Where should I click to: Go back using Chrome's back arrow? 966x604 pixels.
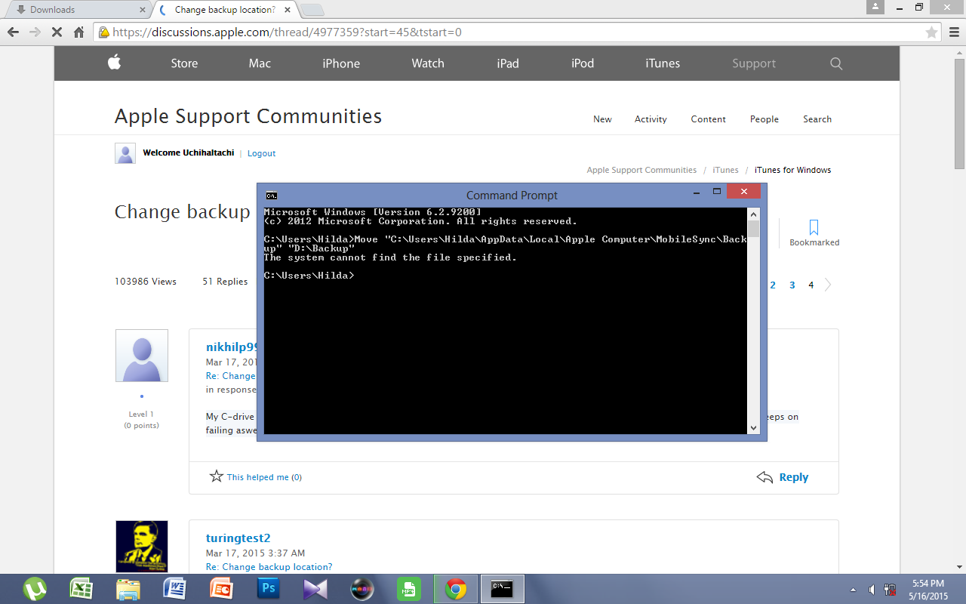click(13, 32)
